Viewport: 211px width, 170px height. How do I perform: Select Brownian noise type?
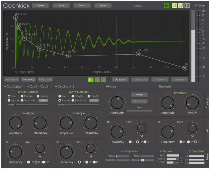[x=140, y=101]
